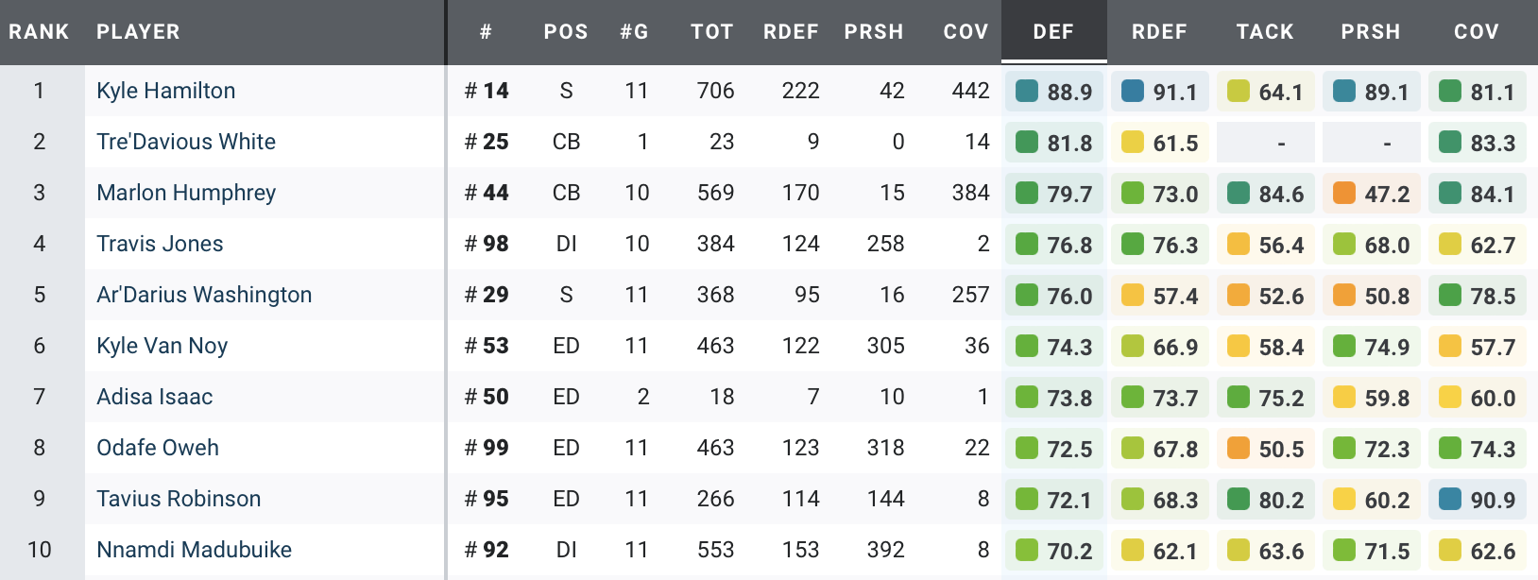The image size is (1538, 580).
Task: Open Kyle Hamilton's player page
Action: click(x=166, y=91)
